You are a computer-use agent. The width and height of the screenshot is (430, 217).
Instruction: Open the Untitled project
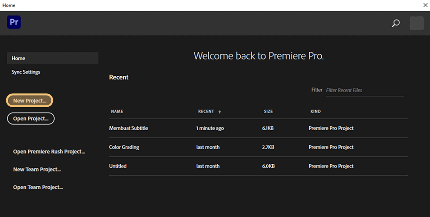[x=118, y=166]
